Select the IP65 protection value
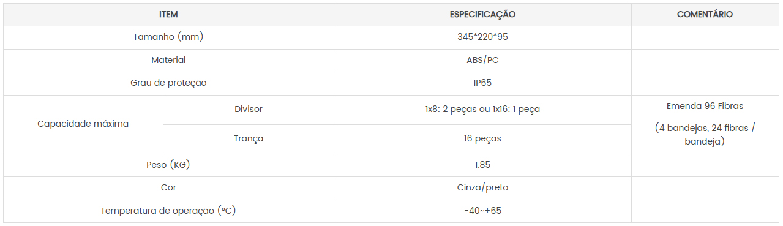 (482, 83)
